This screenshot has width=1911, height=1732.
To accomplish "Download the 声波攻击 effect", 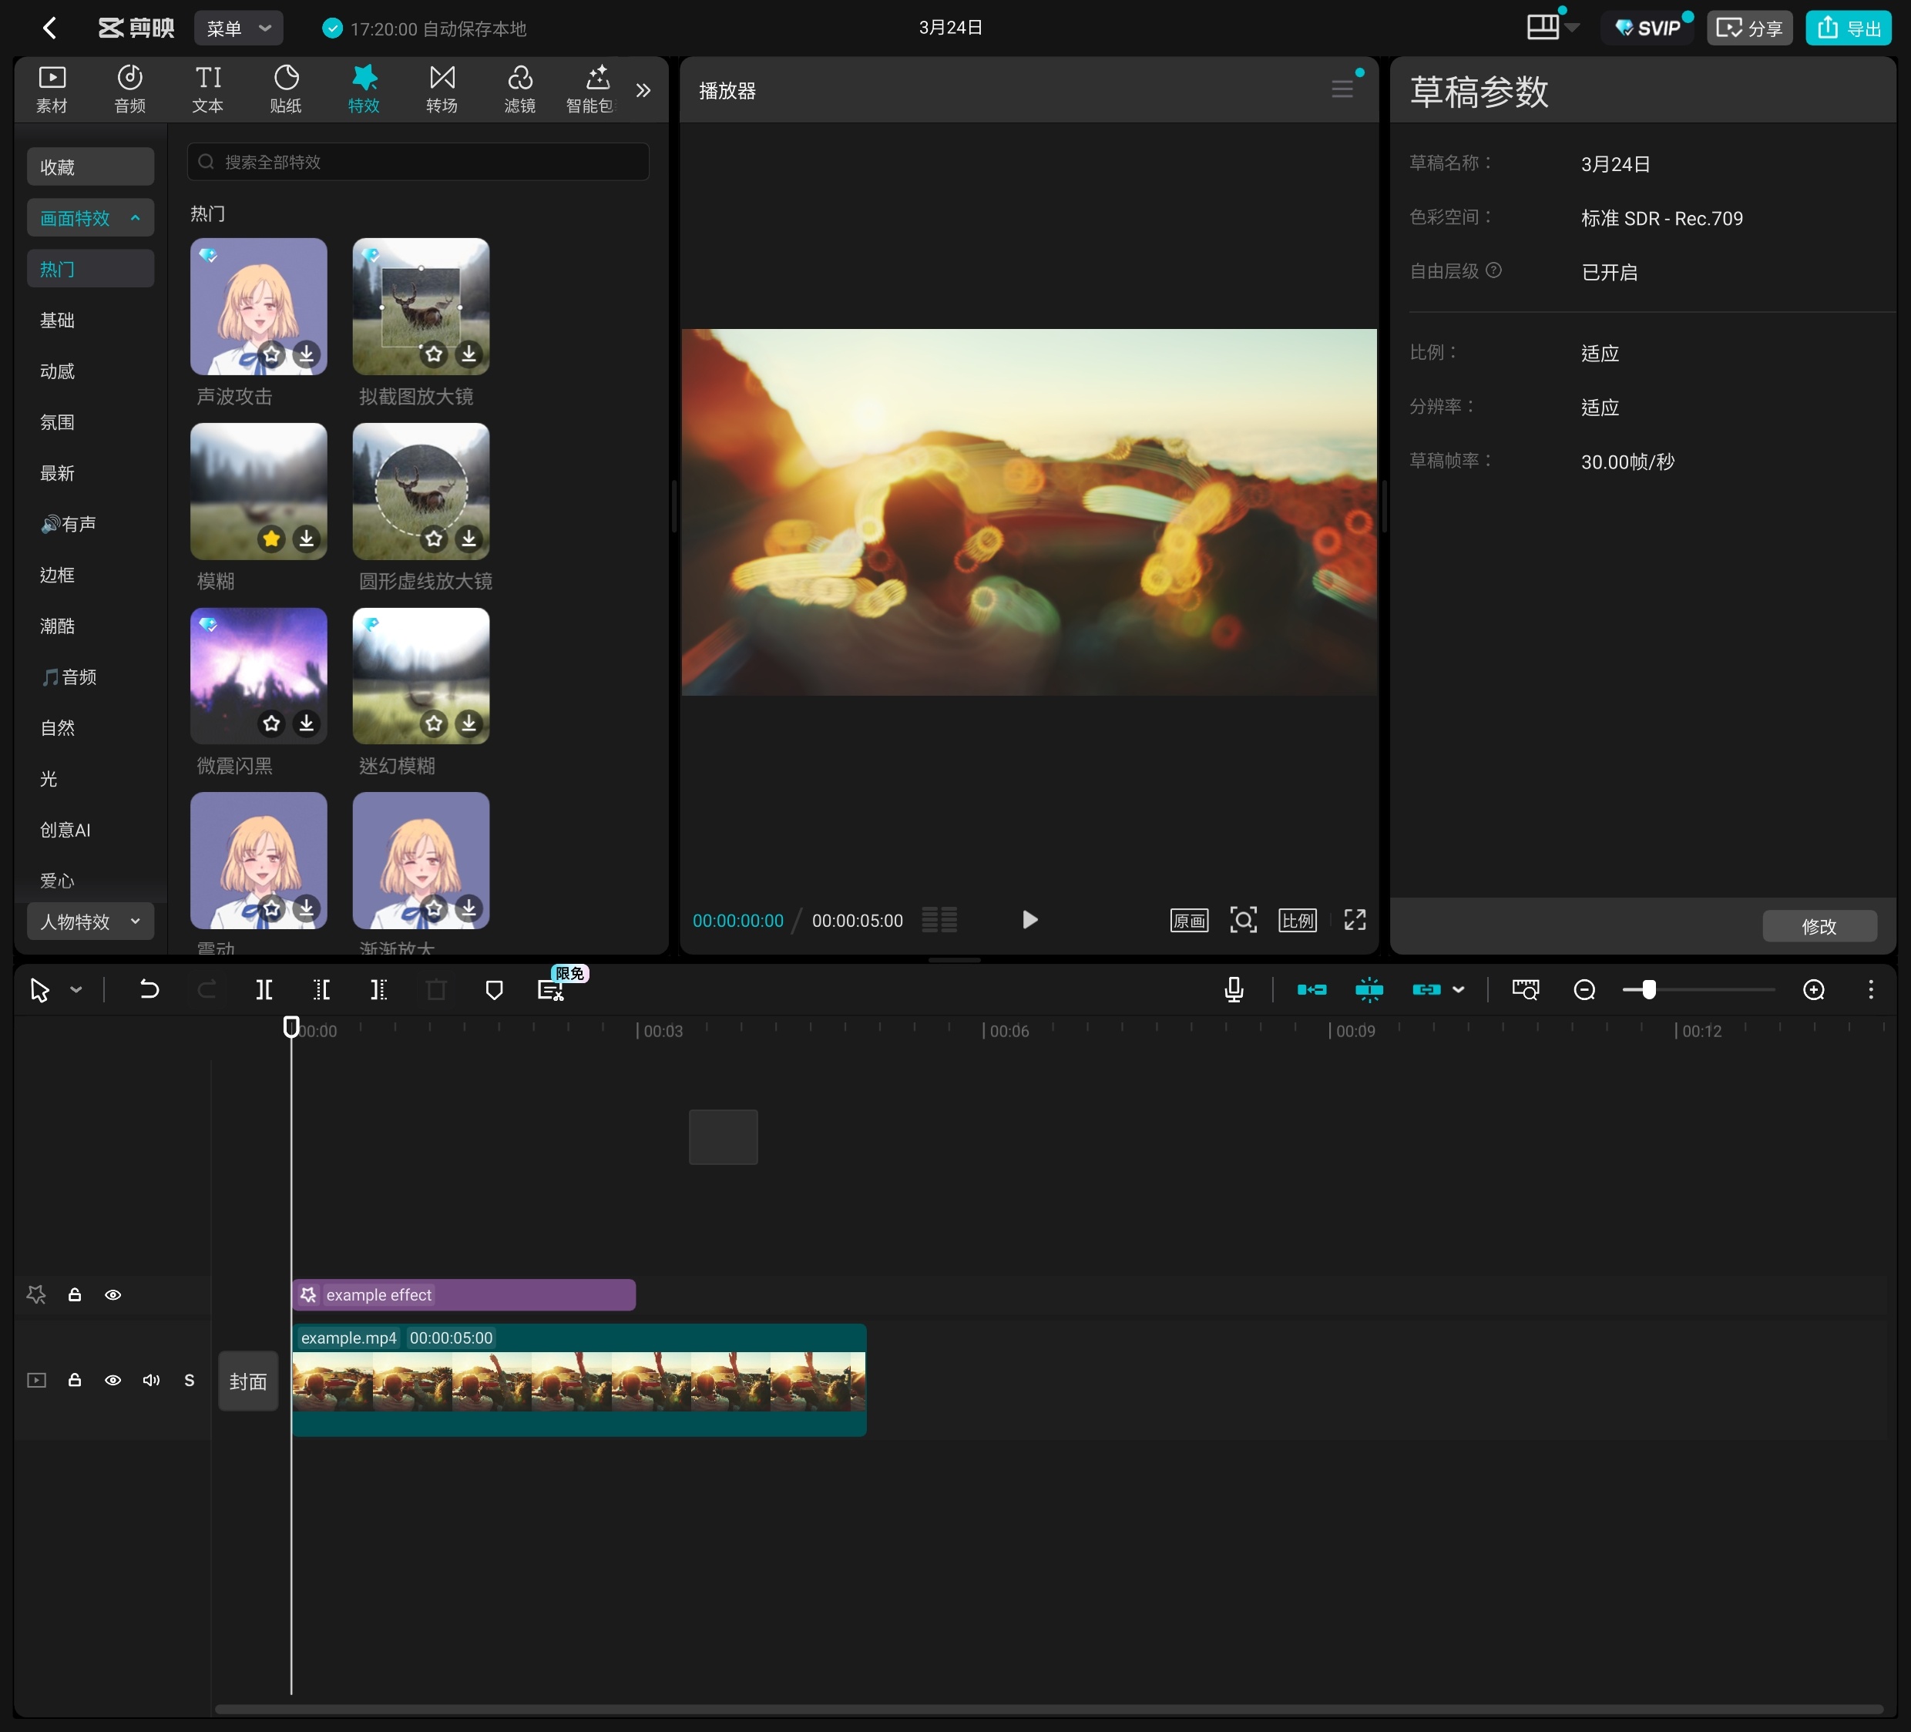I will pyautogui.click(x=306, y=354).
